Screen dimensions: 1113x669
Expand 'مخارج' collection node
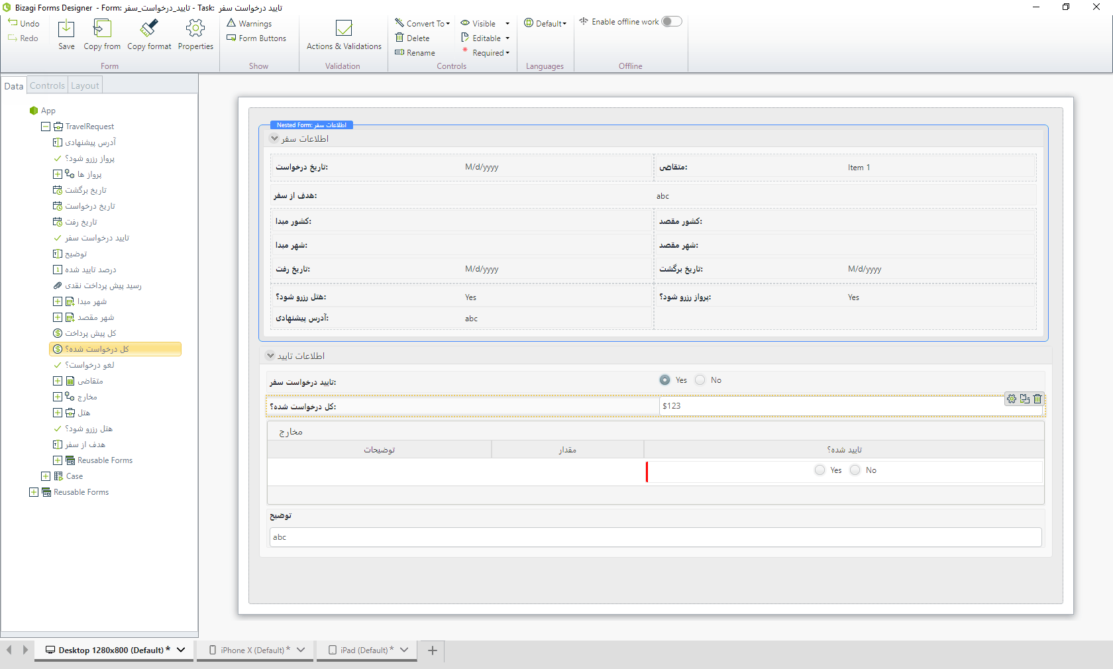coord(58,397)
